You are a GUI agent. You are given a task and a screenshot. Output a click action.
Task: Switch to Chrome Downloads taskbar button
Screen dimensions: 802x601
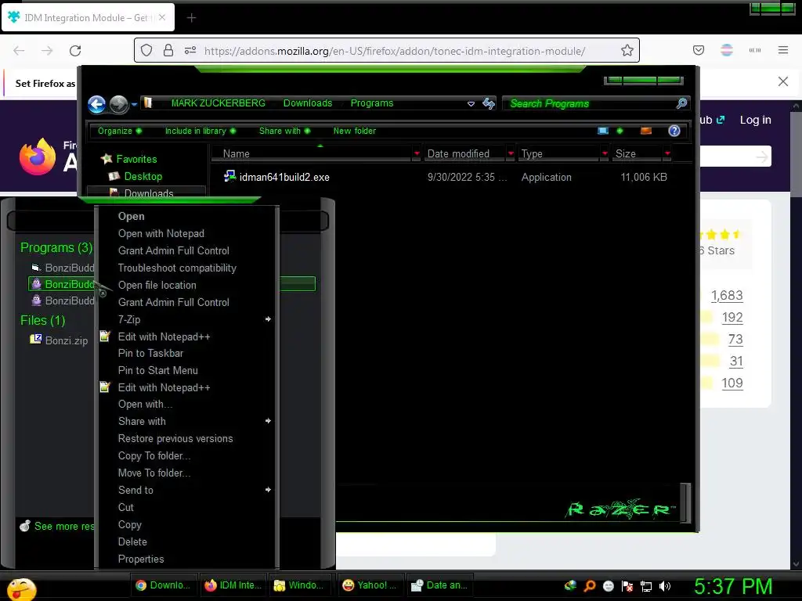[163, 585]
